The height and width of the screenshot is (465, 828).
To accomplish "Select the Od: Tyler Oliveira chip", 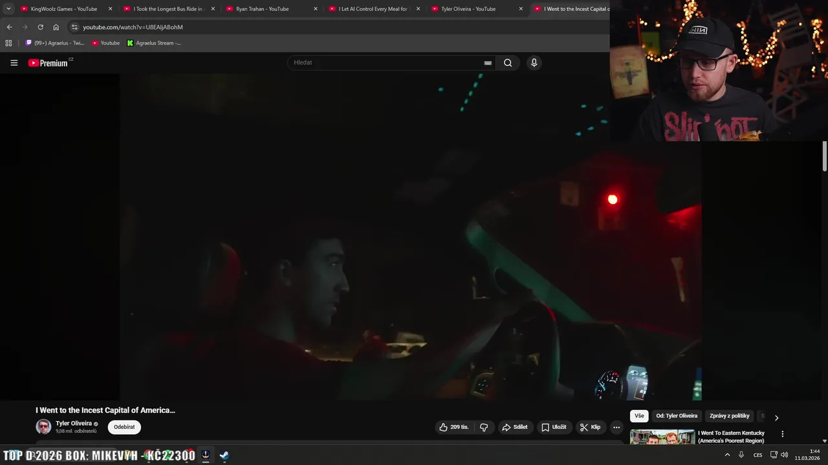I will [x=677, y=416].
